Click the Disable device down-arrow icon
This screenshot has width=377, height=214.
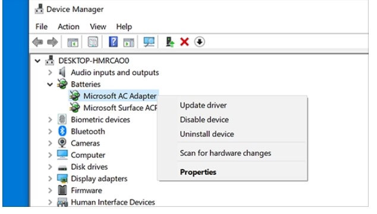tap(199, 42)
